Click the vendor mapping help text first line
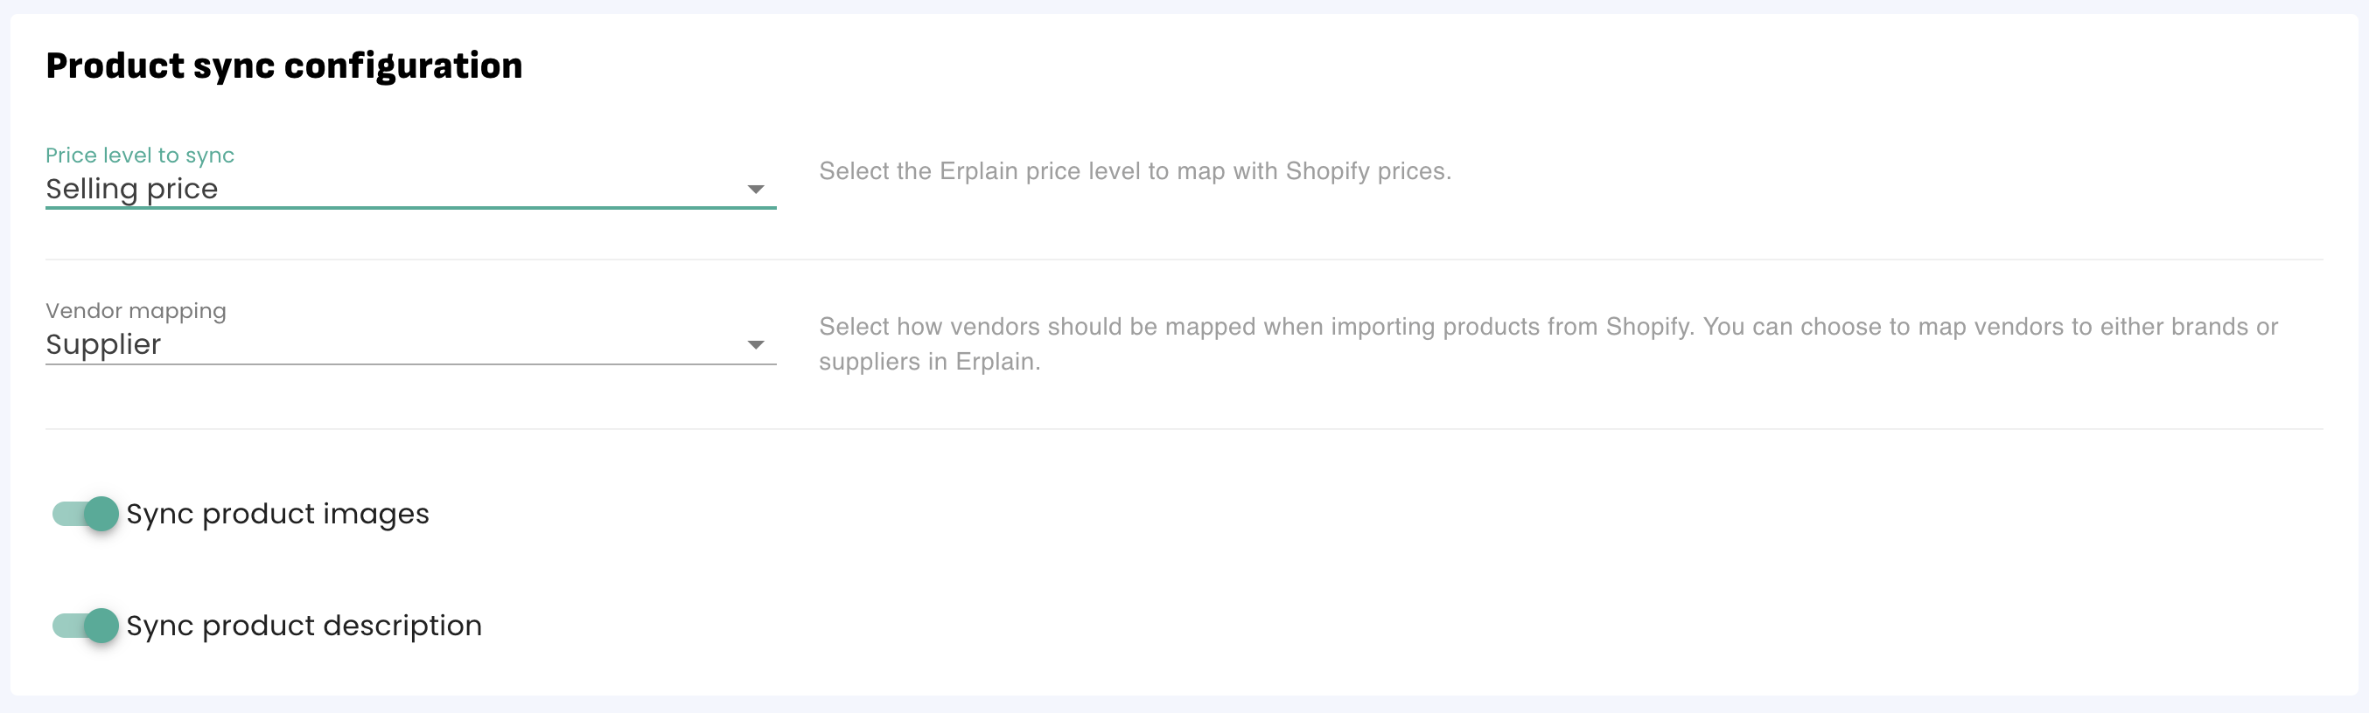2369x713 pixels. coord(1548,326)
